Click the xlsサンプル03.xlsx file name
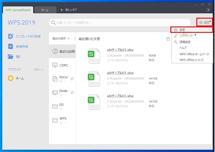215x152 pixels. coord(120,50)
